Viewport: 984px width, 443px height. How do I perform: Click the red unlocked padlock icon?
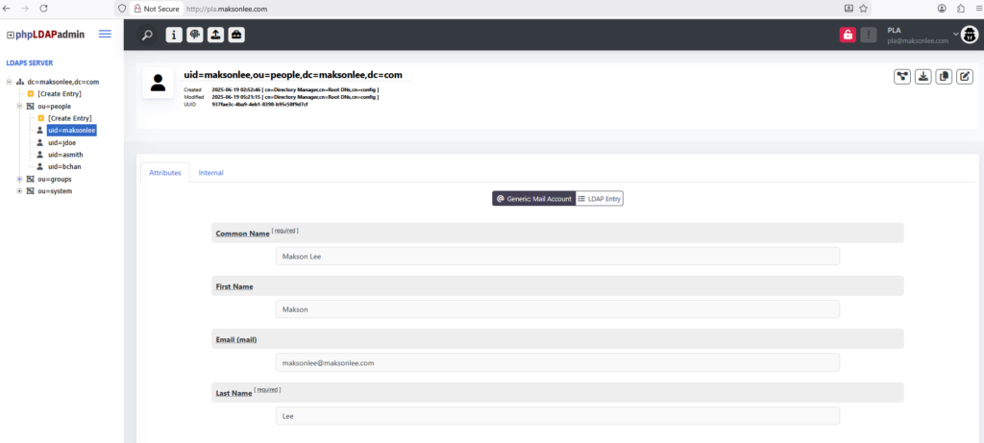pyautogui.click(x=848, y=35)
